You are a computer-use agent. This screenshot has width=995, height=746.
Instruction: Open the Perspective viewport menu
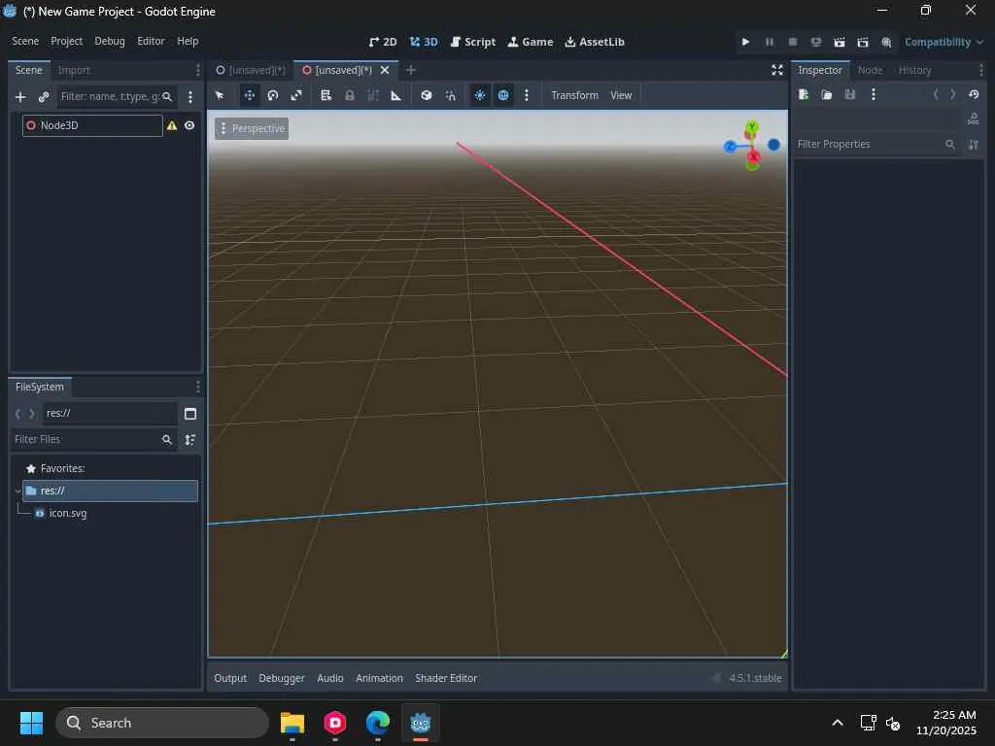click(252, 128)
